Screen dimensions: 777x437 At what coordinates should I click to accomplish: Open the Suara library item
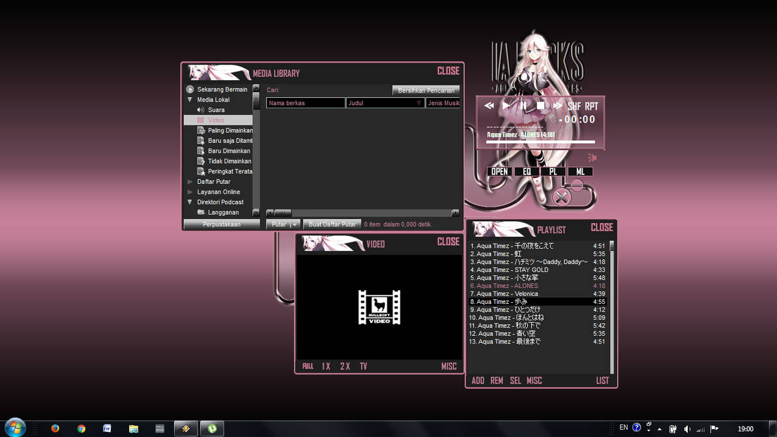(x=216, y=110)
